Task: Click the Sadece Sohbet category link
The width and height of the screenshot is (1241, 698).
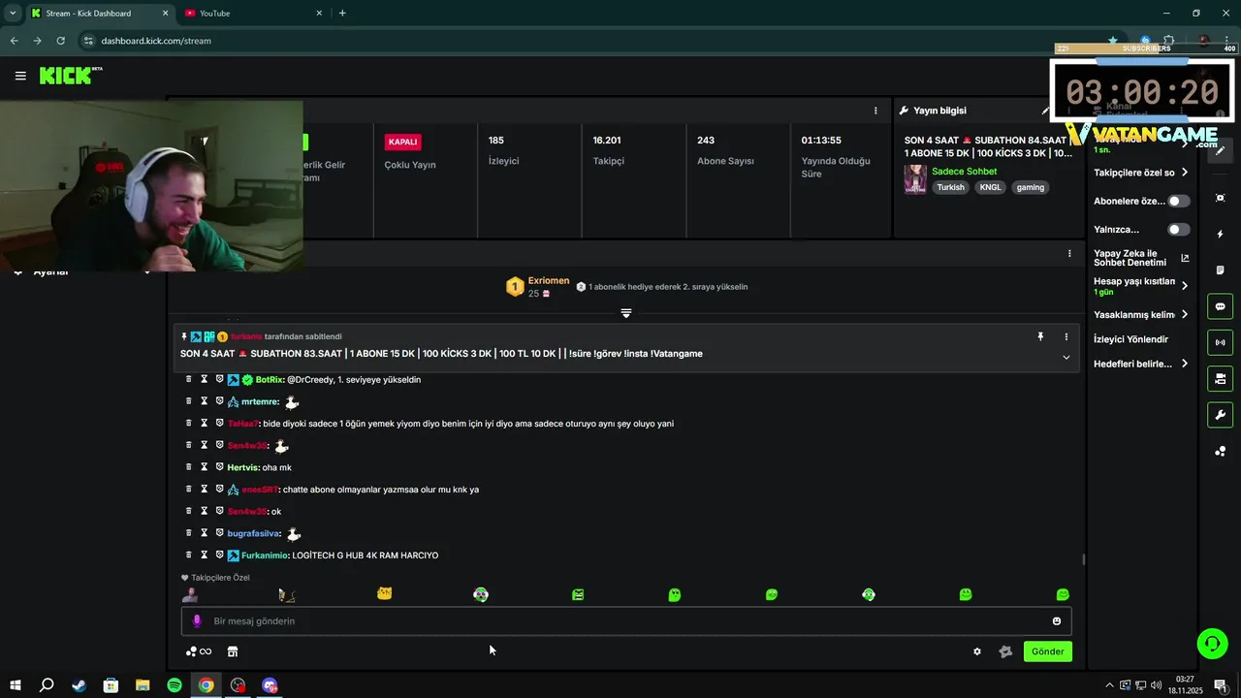Action: 964,172
